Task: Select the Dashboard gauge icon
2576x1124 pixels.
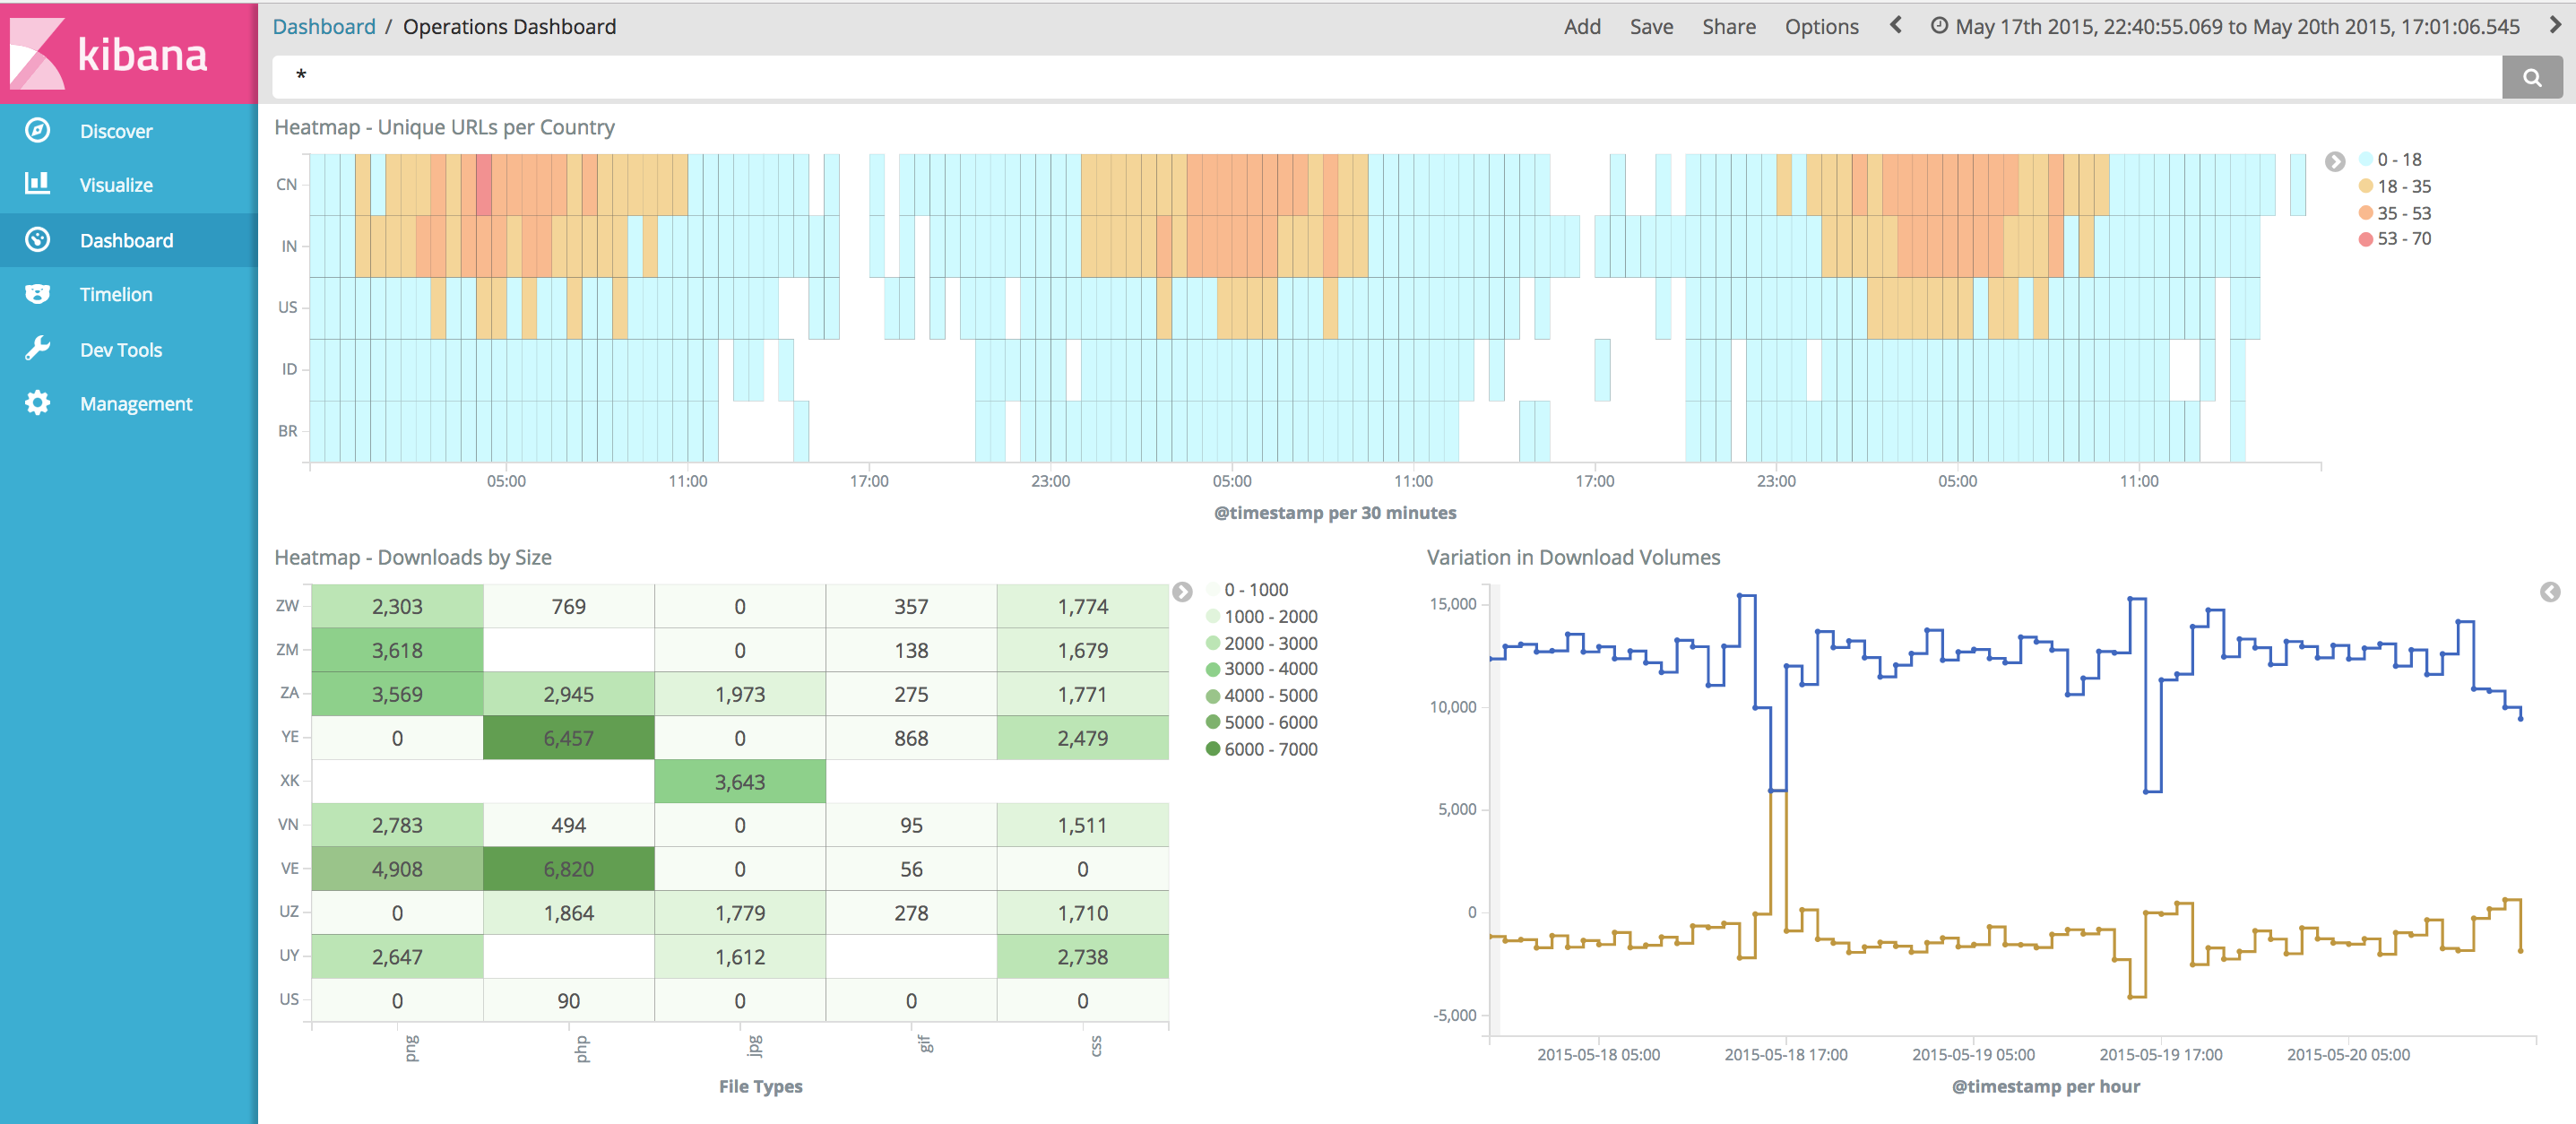Action: tap(38, 240)
